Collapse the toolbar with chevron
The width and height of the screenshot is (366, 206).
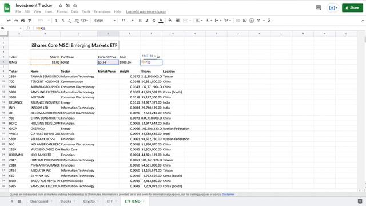[x=363, y=21]
